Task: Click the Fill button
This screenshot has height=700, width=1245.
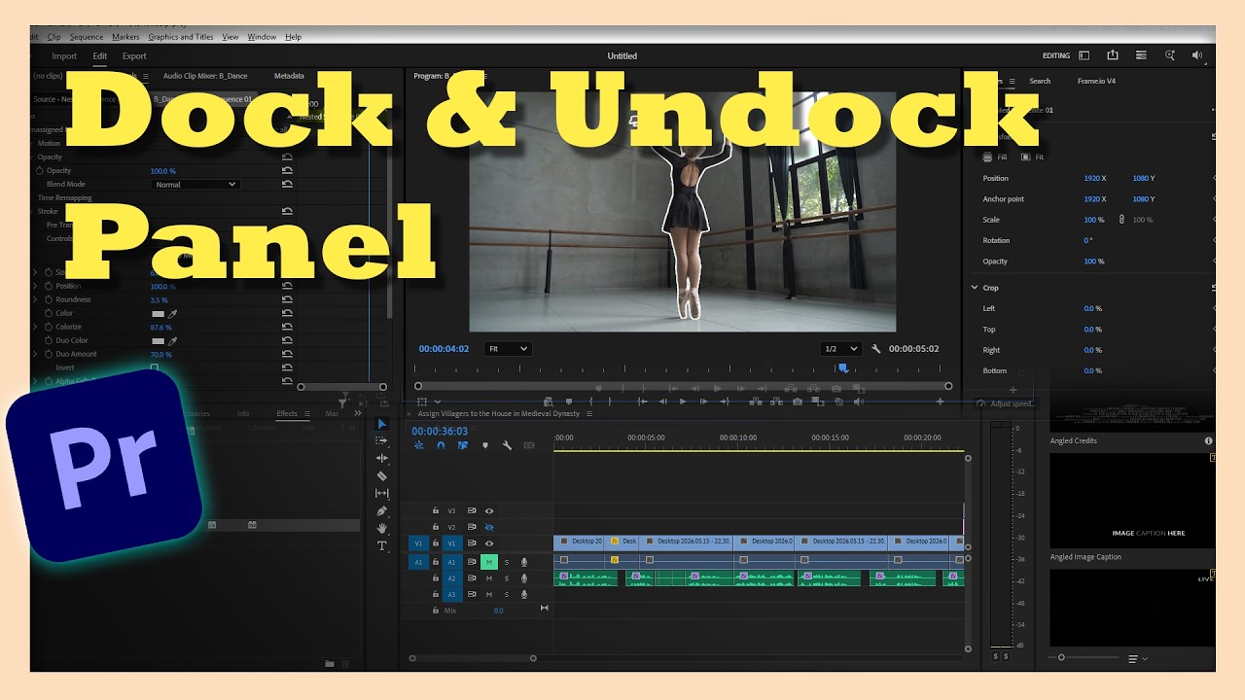Action: point(995,157)
